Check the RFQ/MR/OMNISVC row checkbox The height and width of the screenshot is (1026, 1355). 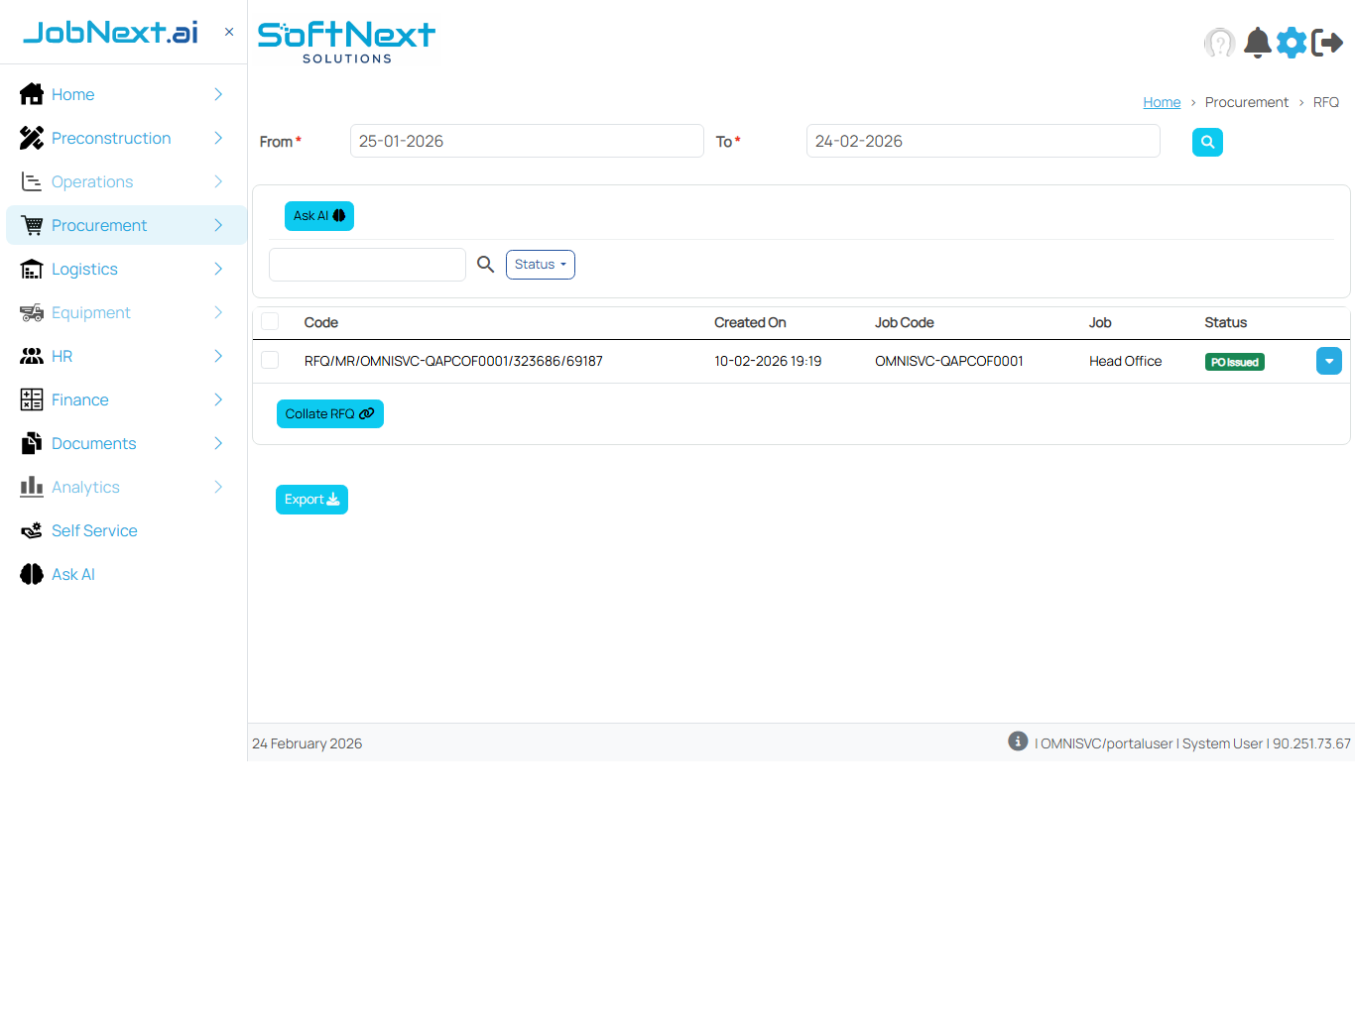click(270, 361)
